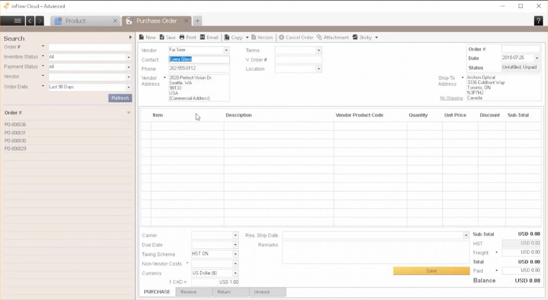
Task: Click the Attachment paperclip icon
Action: [x=333, y=37]
